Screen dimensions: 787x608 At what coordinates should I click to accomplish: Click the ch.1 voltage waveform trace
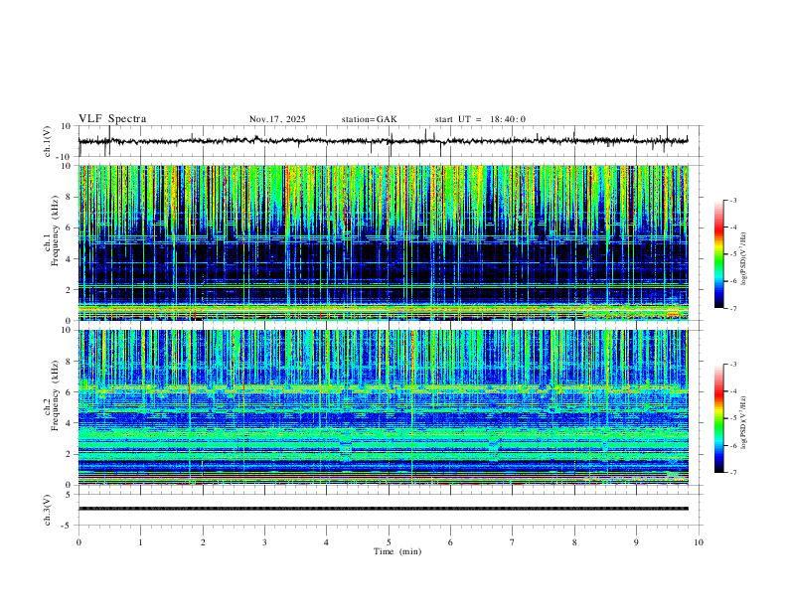click(x=383, y=141)
